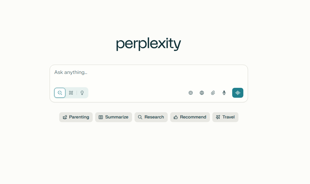Image resolution: width=310 pixels, height=184 pixels.
Task: Click the document lines icon on the Summarize chip
Action: [101, 117]
